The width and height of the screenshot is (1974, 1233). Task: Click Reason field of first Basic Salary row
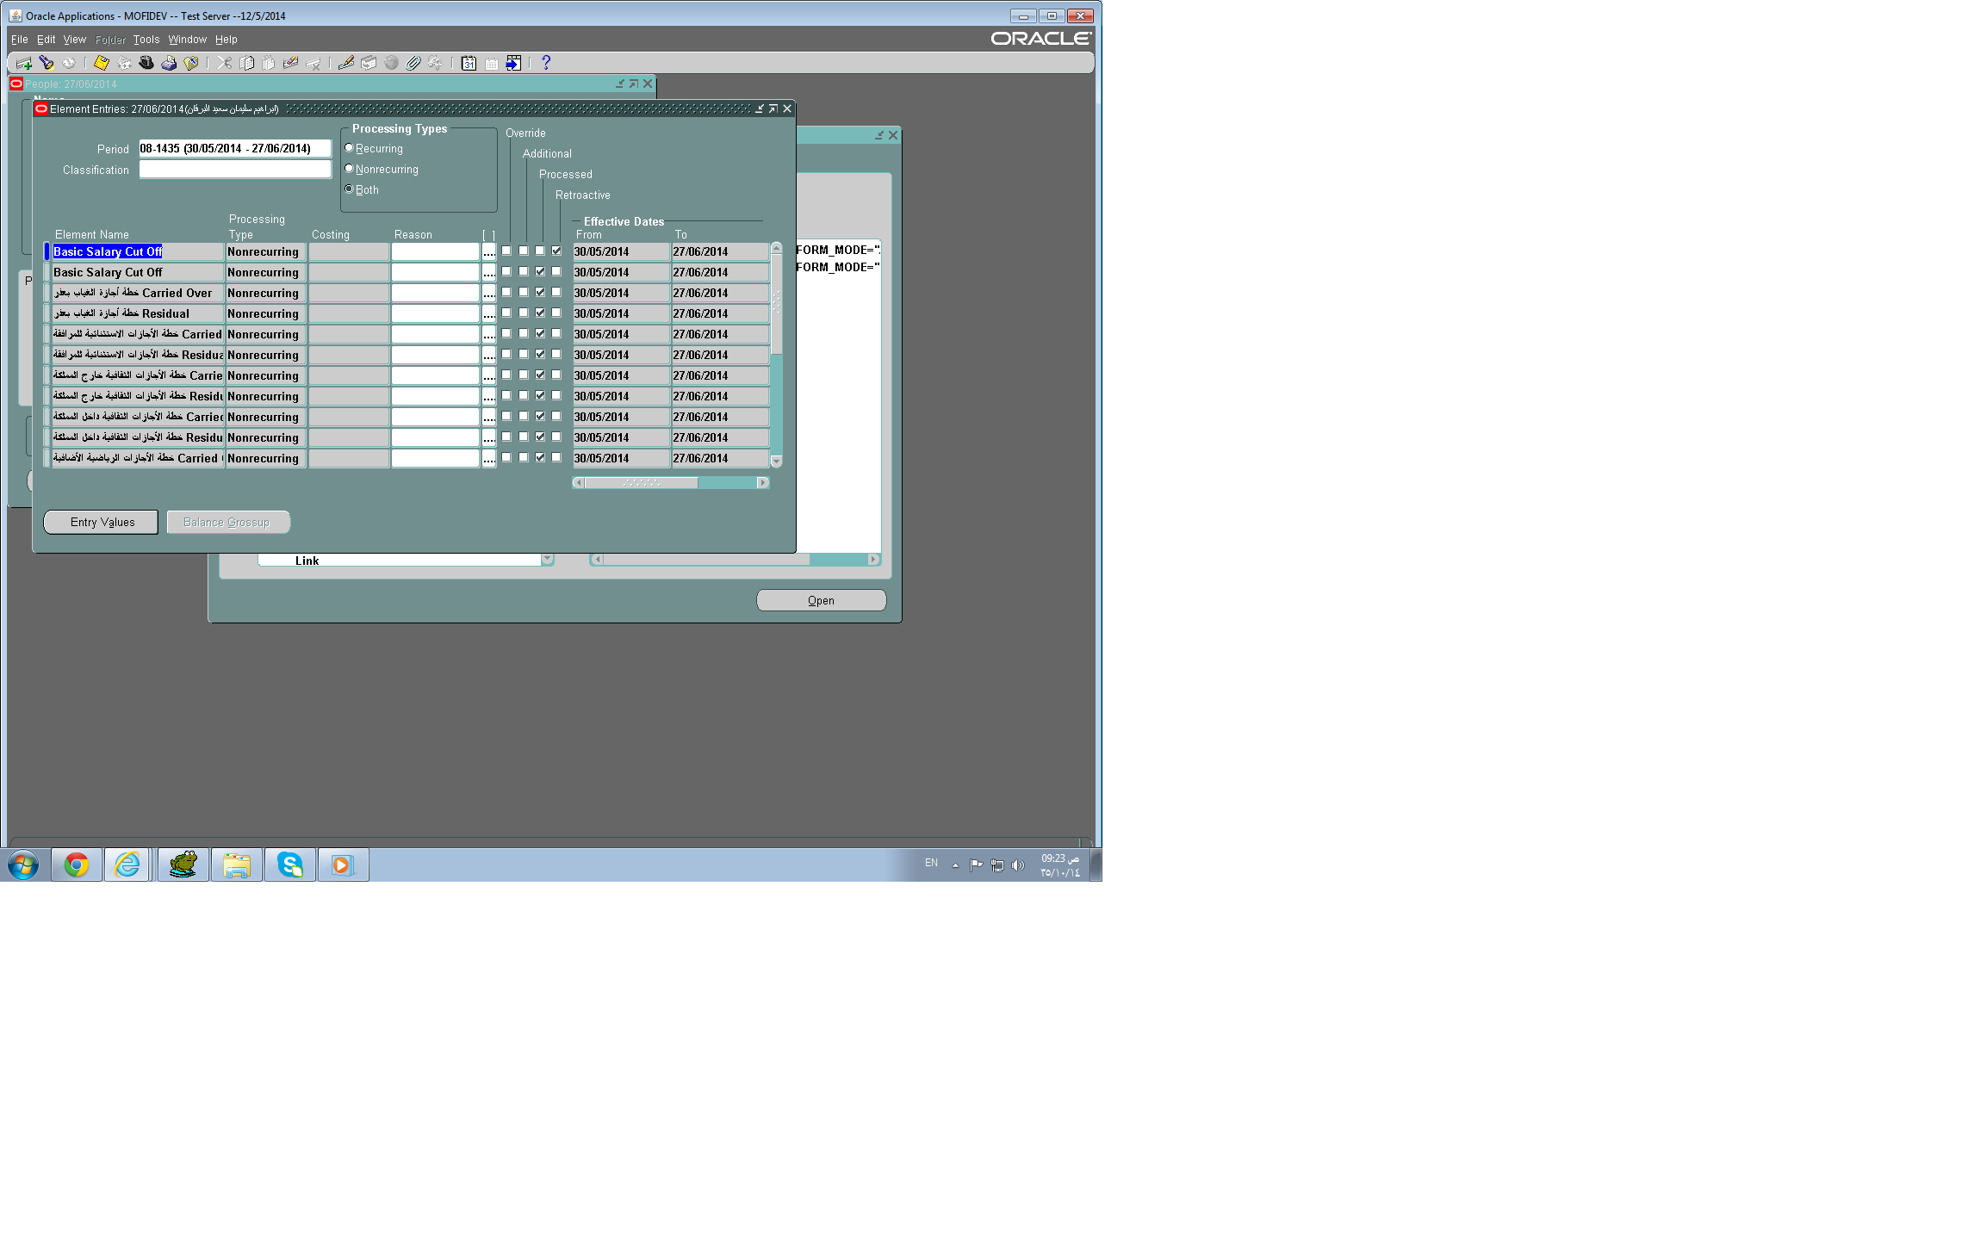coord(435,251)
